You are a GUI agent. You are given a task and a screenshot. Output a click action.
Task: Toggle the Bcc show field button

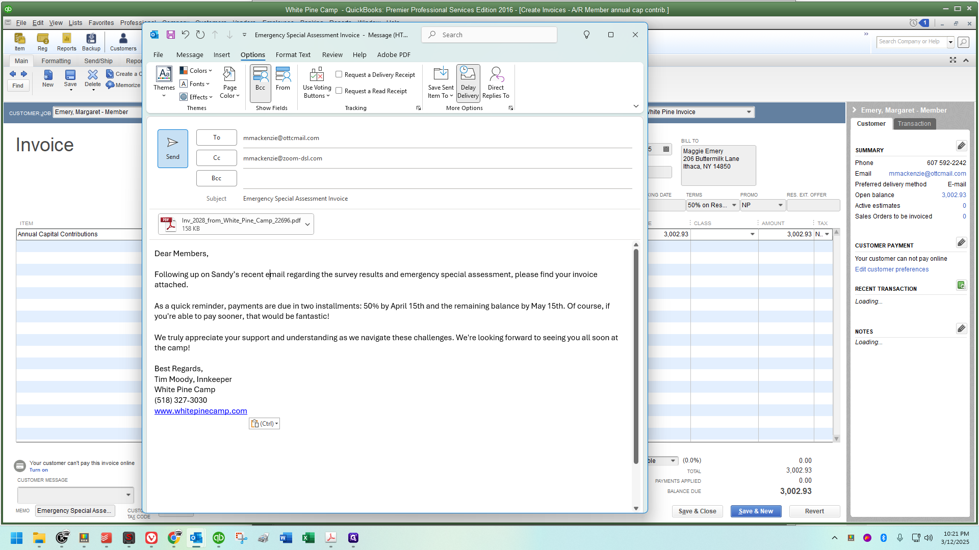260,83
